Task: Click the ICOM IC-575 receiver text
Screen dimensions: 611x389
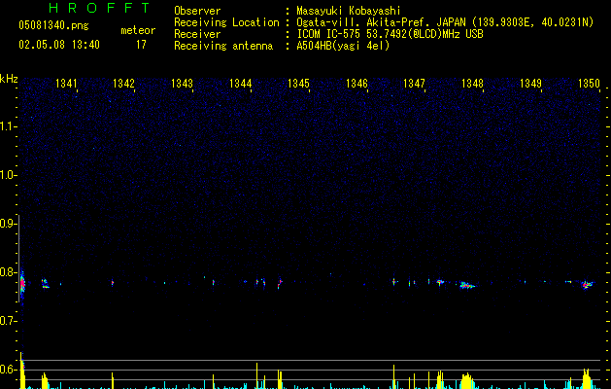Action: (390, 34)
